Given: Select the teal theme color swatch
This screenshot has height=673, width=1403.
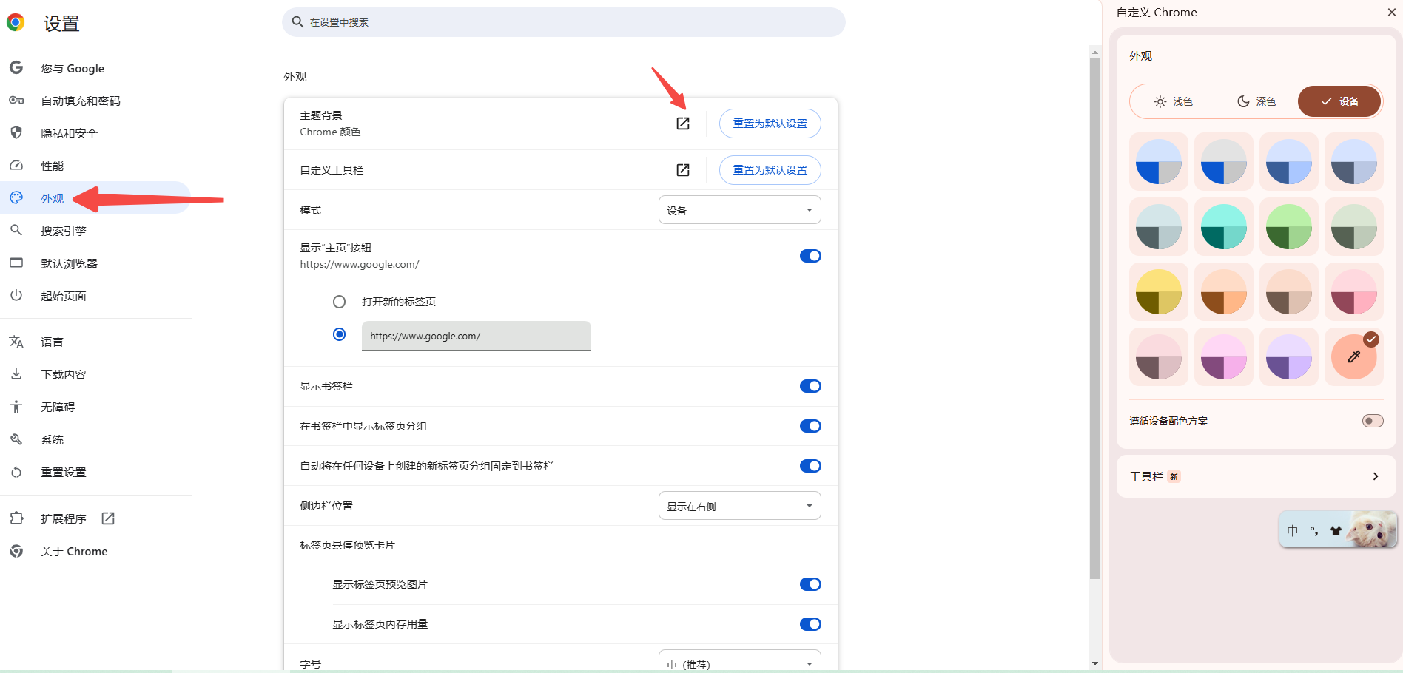Looking at the screenshot, I should 1224,226.
